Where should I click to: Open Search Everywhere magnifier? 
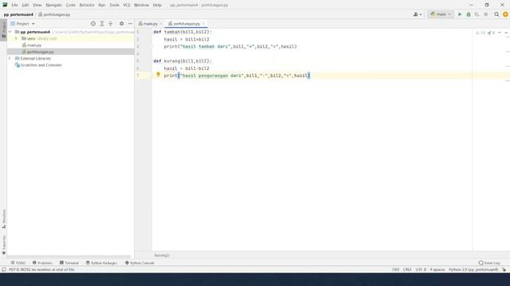point(496,14)
